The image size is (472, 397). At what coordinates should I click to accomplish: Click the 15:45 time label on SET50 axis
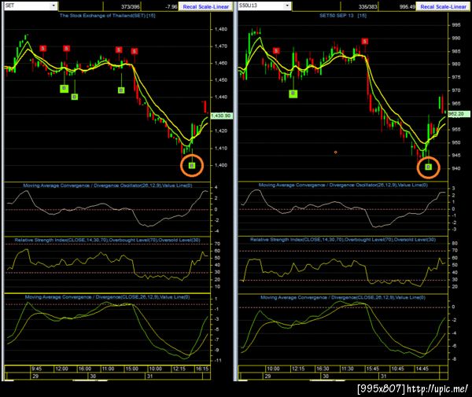click(x=372, y=369)
